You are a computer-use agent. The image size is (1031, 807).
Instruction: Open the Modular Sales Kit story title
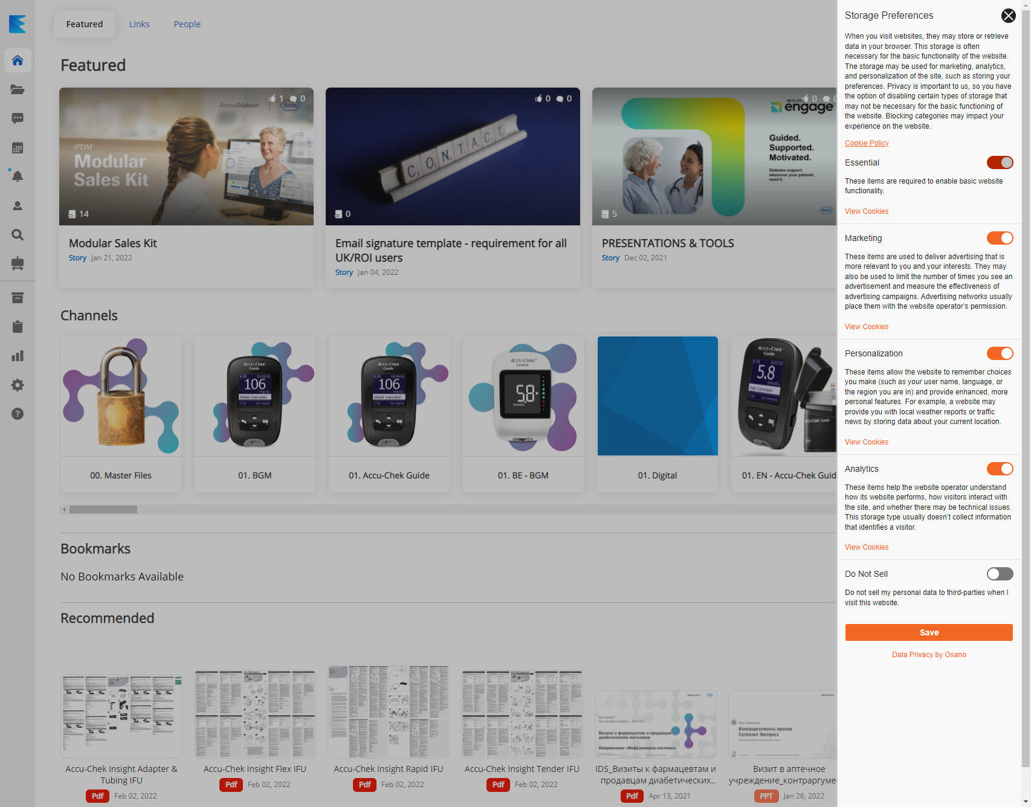(113, 243)
